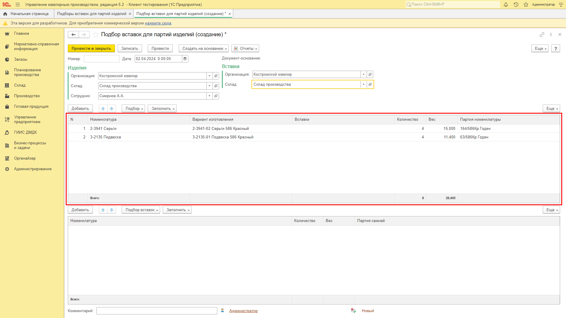This screenshot has height=318, width=566.
Task: Add row with Добавить above Вставки table
Action: (x=80, y=210)
